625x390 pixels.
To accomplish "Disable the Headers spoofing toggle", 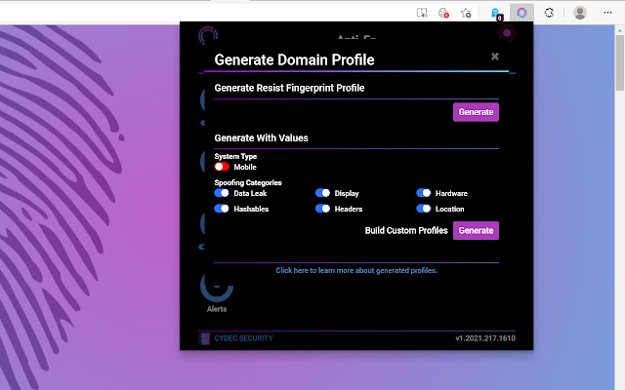I will [322, 209].
